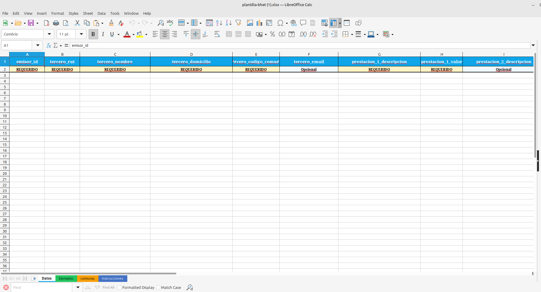This screenshot has width=541, height=292.
Task: Switch to the Ejemplos sheet tab
Action: click(66, 278)
